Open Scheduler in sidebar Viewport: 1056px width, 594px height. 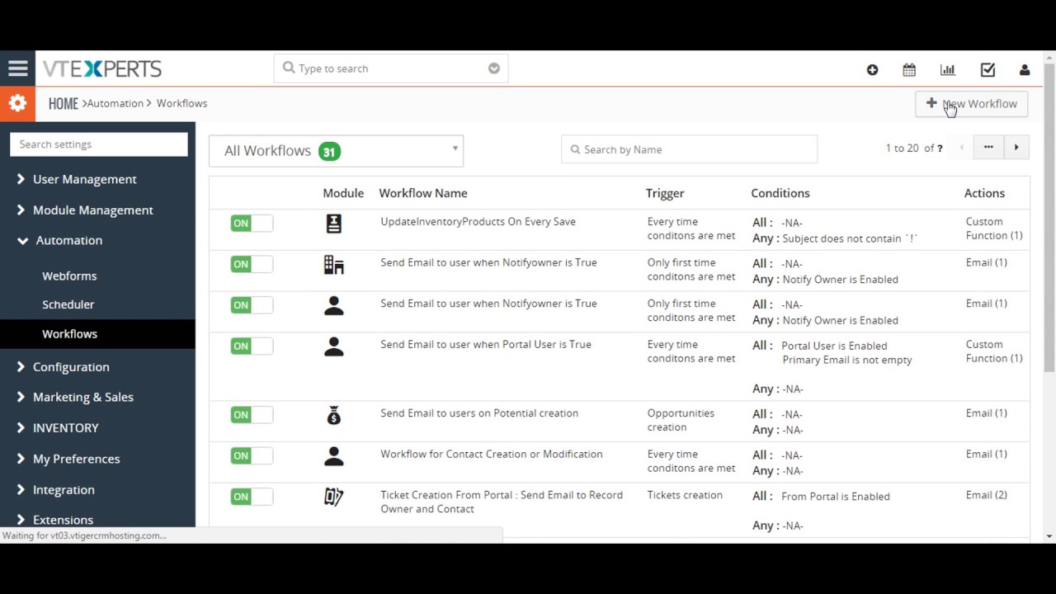(x=68, y=304)
